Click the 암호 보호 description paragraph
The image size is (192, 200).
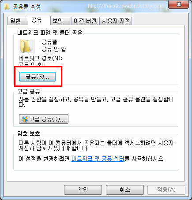96,145
